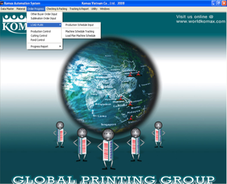Expand the LOAD PLAN submenu arrow
The image size is (227, 184).
click(x=60, y=25)
